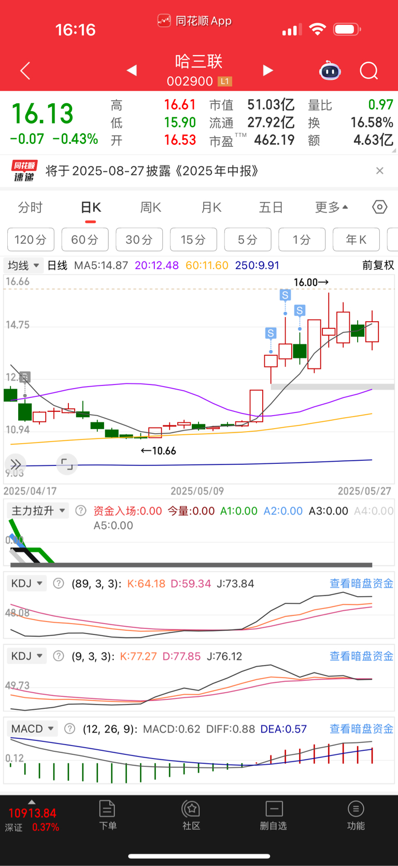Tap the 量比 value 0.97
398x866 pixels.
point(381,105)
